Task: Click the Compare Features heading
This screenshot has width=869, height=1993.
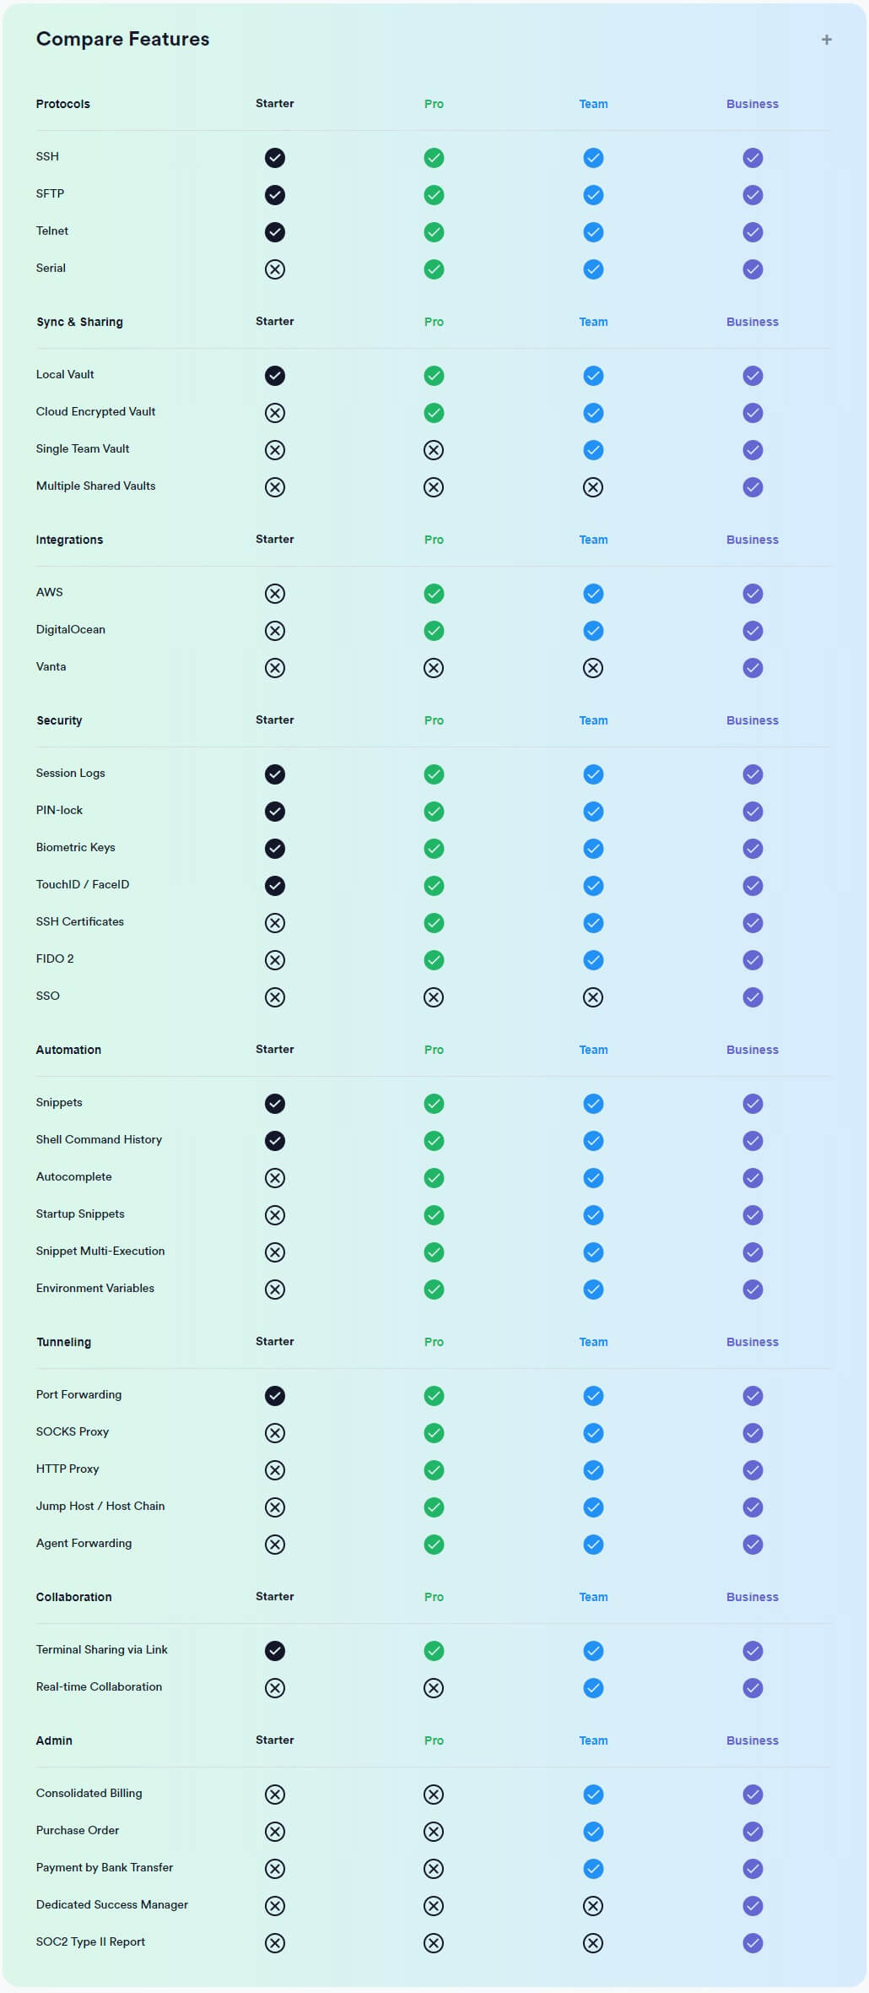Action: point(123,39)
